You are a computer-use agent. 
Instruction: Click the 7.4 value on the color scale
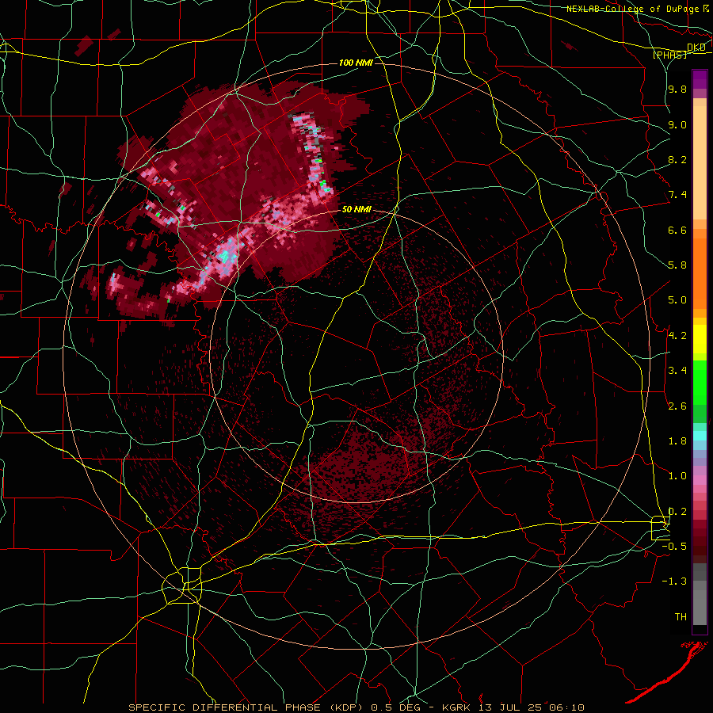point(677,195)
